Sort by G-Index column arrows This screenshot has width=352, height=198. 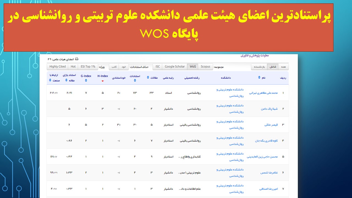[86, 80]
